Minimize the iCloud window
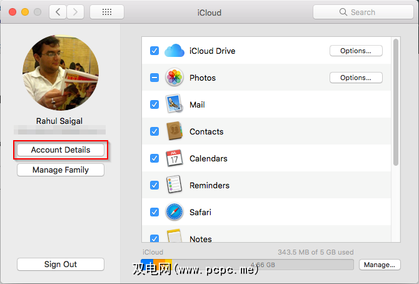 point(25,12)
